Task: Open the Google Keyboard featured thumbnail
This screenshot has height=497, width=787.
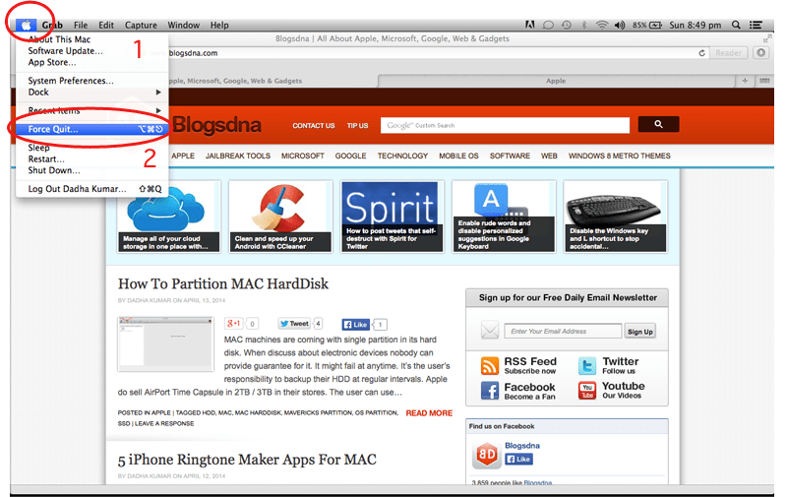Action: (504, 217)
